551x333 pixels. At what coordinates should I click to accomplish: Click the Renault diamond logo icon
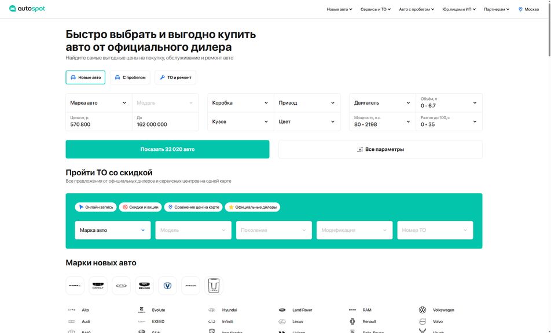pos(352,321)
